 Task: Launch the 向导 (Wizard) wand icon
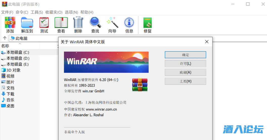tap(112, 22)
